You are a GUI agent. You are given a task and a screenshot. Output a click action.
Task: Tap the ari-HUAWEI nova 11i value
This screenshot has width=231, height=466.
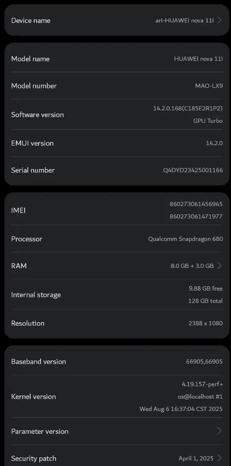point(184,20)
